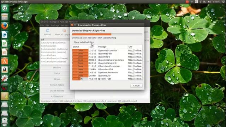Open Edit menu in Synaptic window
The width and height of the screenshot is (226, 127).
point(47,25)
